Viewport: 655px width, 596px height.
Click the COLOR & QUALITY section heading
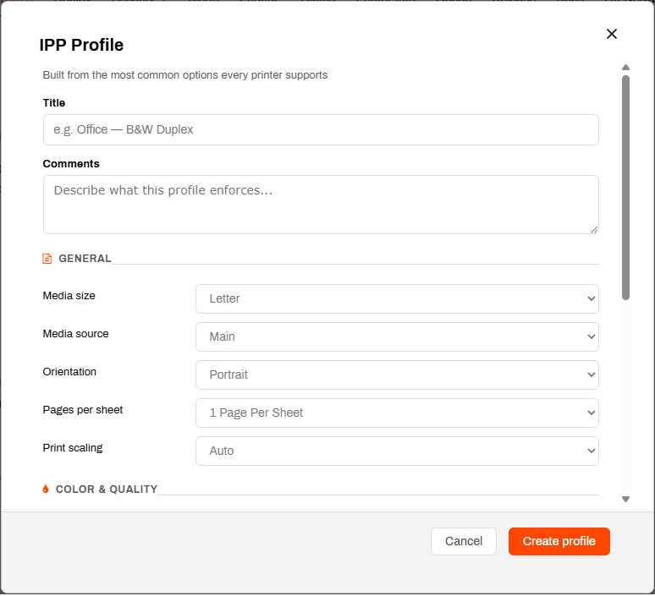point(107,489)
